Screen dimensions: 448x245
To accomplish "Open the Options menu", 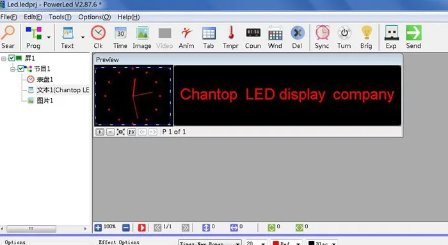I will pyautogui.click(x=95, y=17).
